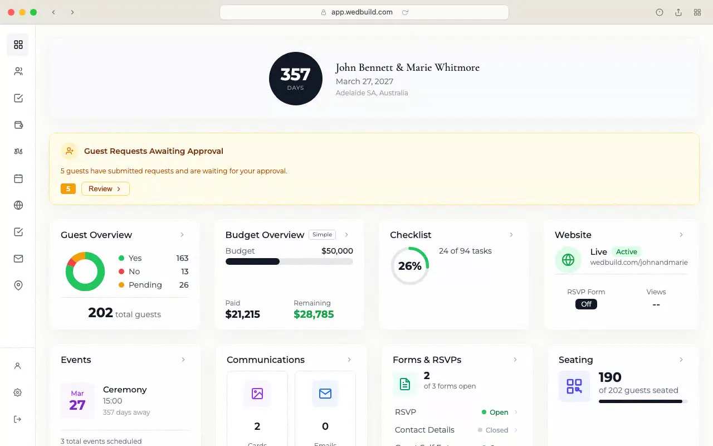Click the Cards image icon in Communications
Viewport: 713px width, 446px height.
click(257, 394)
